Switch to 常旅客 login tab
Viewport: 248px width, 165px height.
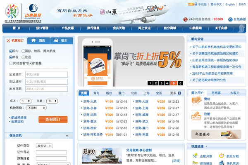pos(216,93)
